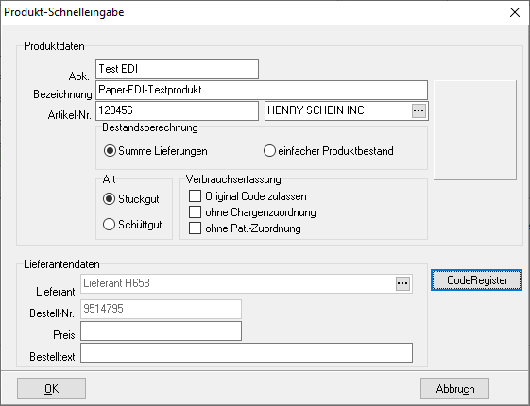
Task: Click the blank product image area
Action: (x=475, y=130)
